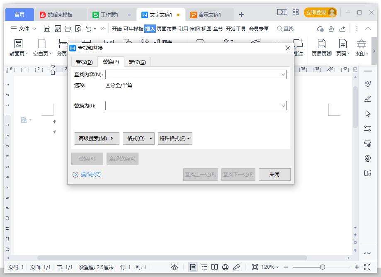Open the book search icon in sidebar
Image resolution: width=381 pixels, height=277 pixels.
coord(368,173)
